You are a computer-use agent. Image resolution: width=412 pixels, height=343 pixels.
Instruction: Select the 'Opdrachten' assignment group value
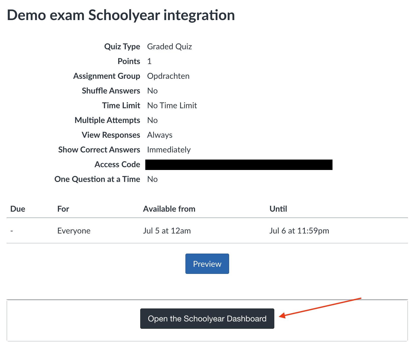click(168, 76)
